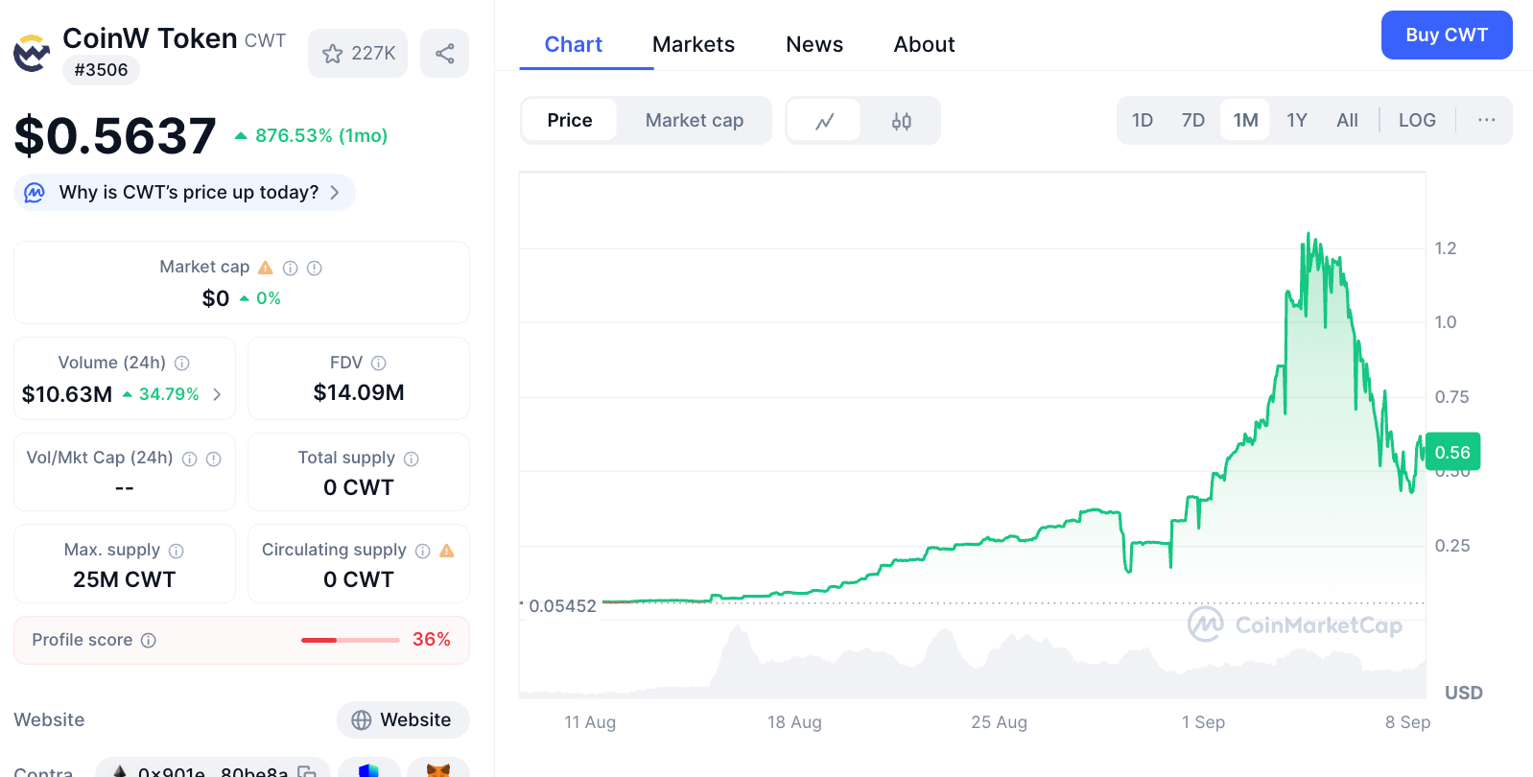
Task: Open the News tab
Action: 814,45
